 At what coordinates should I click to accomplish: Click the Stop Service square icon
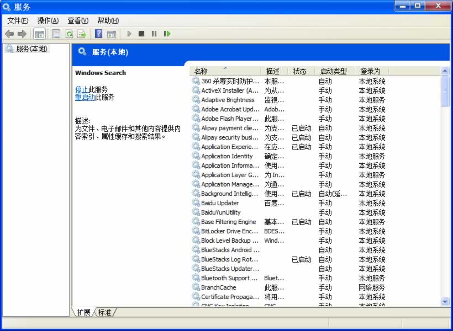tap(141, 34)
